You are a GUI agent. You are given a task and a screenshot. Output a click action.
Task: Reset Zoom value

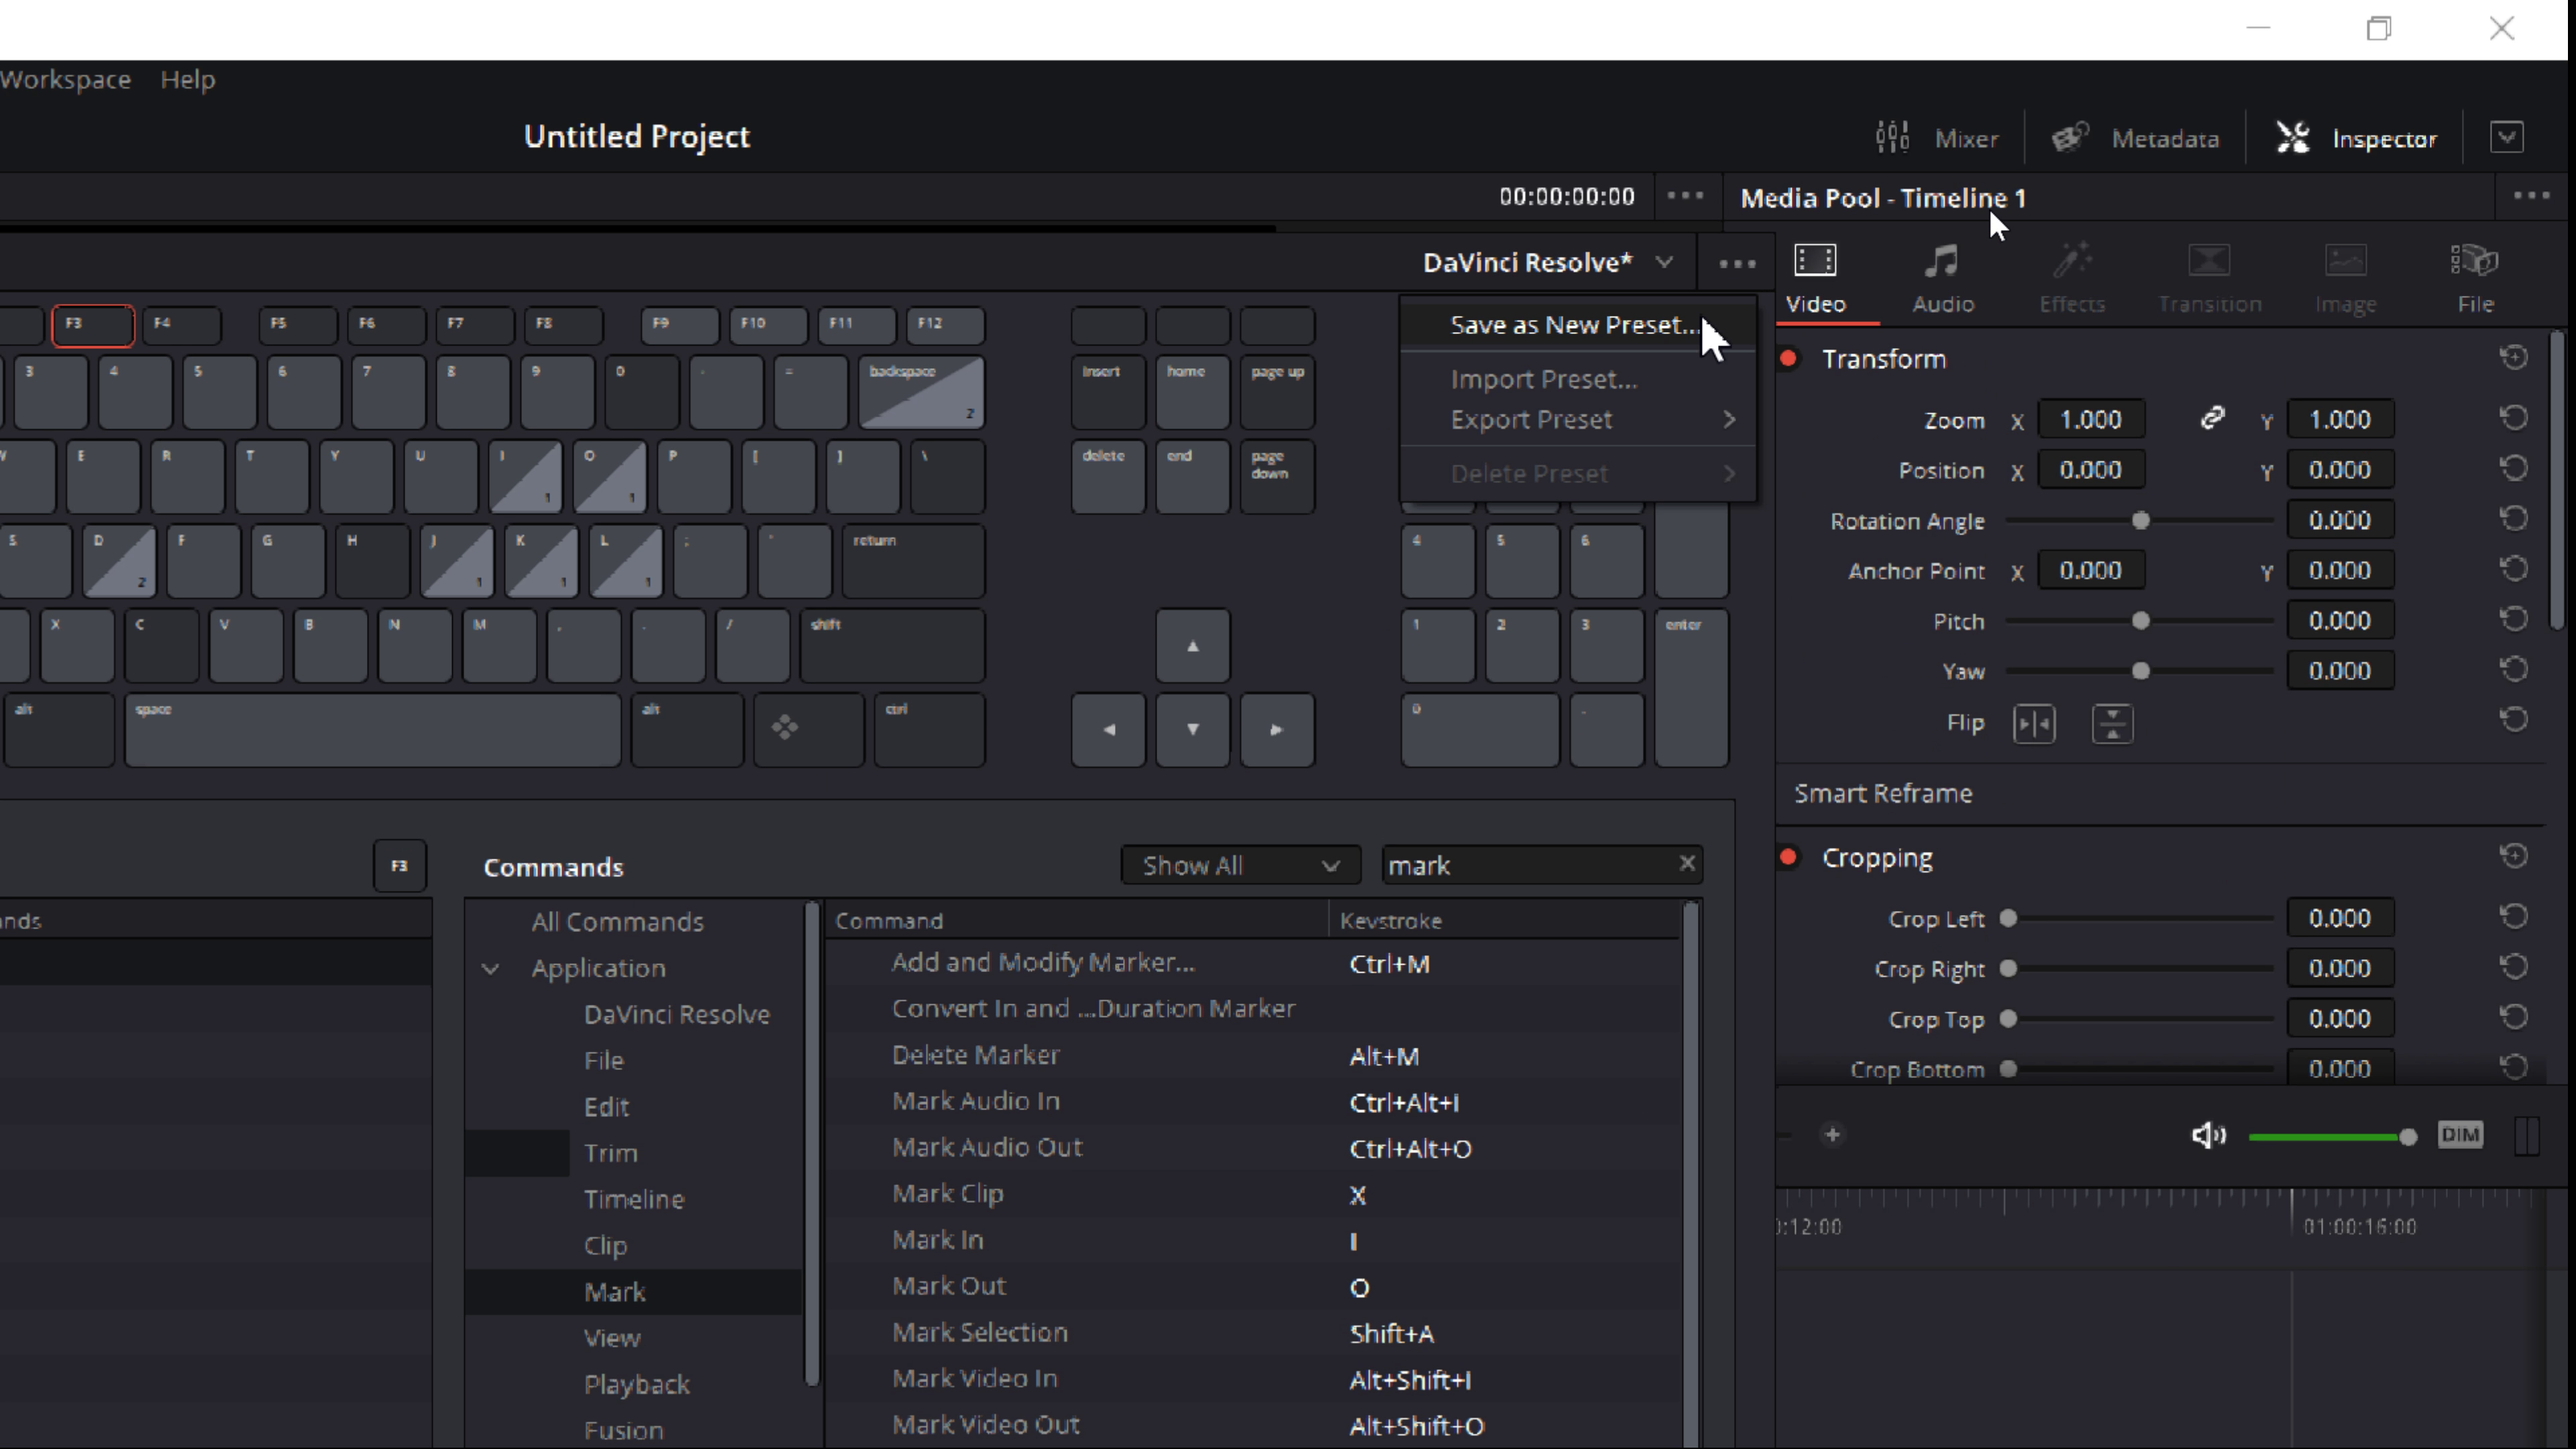[x=2514, y=418]
